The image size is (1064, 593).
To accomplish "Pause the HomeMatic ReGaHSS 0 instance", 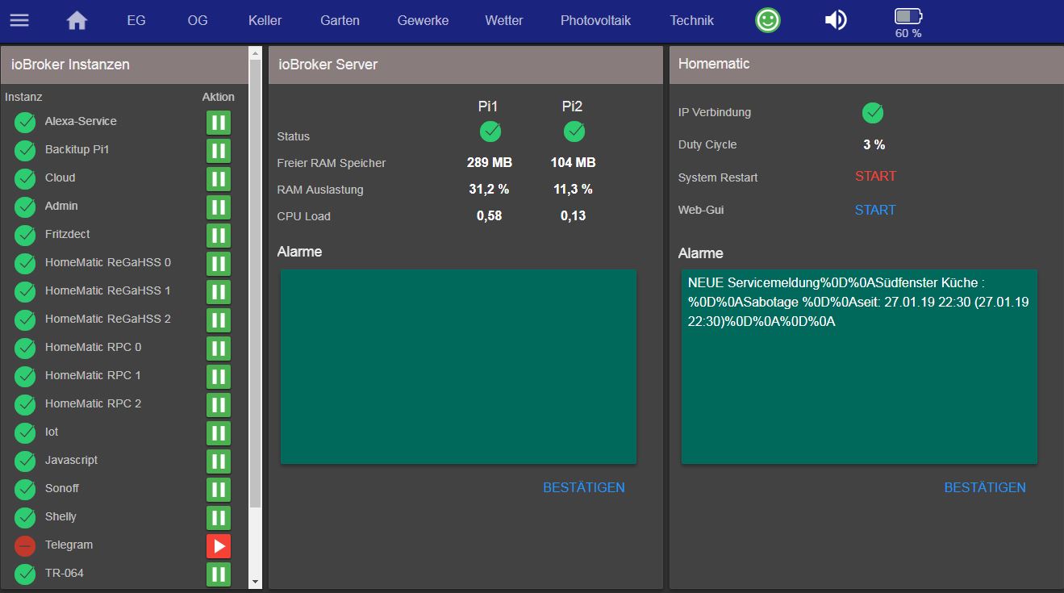I will point(219,264).
